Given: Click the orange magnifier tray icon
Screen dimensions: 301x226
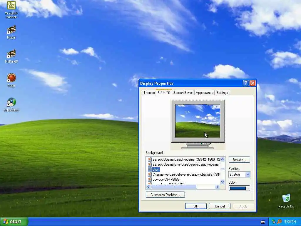Looking at the screenshot, I should [279, 222].
